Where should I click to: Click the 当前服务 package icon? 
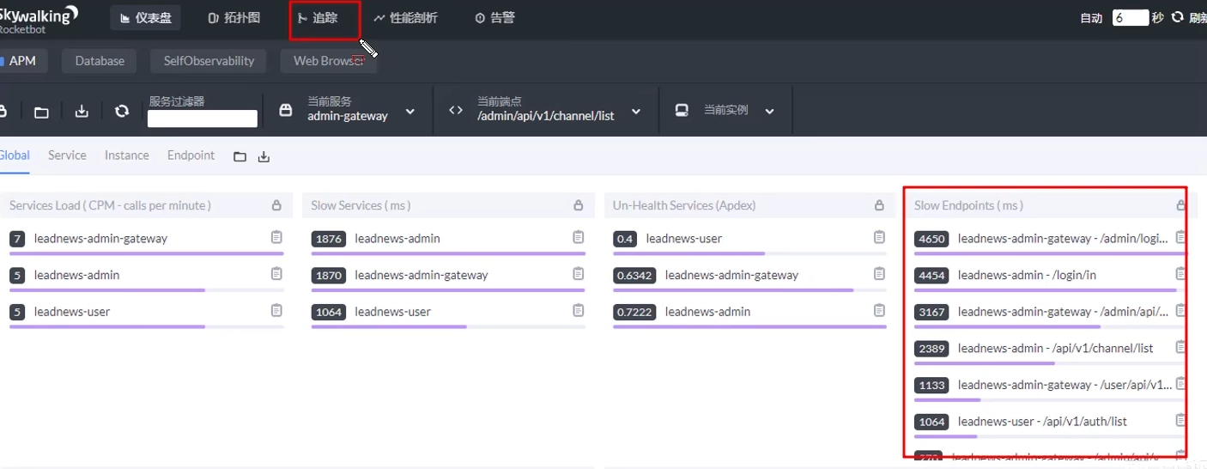point(286,111)
